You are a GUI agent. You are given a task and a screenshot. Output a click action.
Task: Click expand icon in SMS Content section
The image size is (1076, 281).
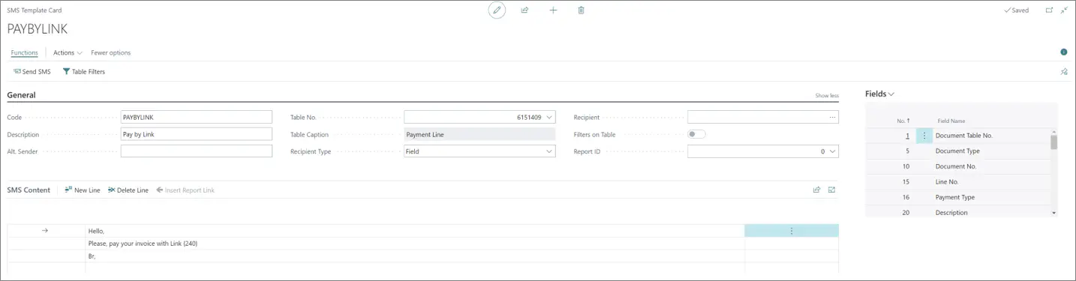(x=832, y=190)
